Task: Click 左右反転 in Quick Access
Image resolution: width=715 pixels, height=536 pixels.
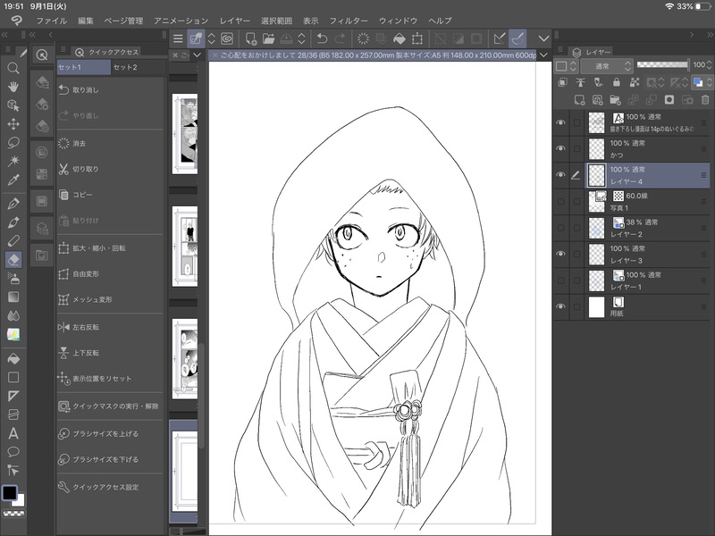Action: click(86, 328)
